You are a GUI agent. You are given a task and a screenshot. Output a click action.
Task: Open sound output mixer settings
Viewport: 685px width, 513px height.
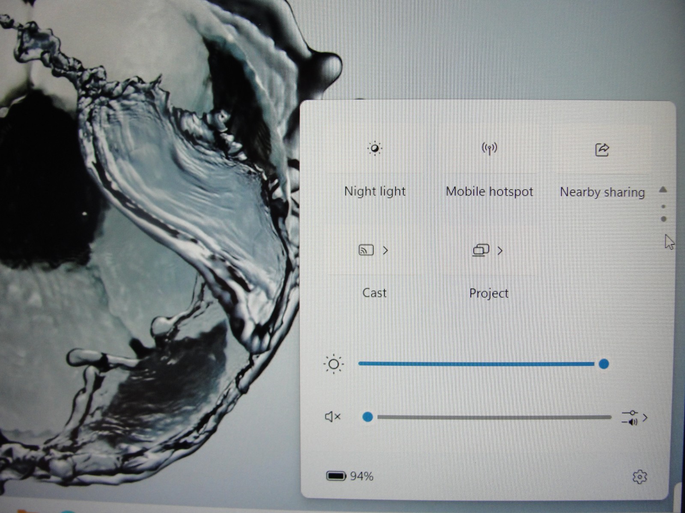(634, 417)
